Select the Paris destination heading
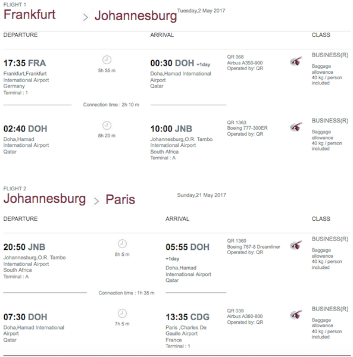Viewport: 353px width, 357px height. click(120, 199)
